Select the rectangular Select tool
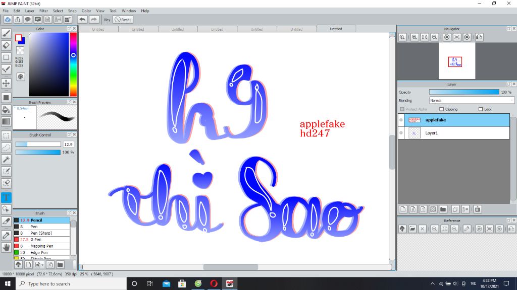 pos(6,136)
